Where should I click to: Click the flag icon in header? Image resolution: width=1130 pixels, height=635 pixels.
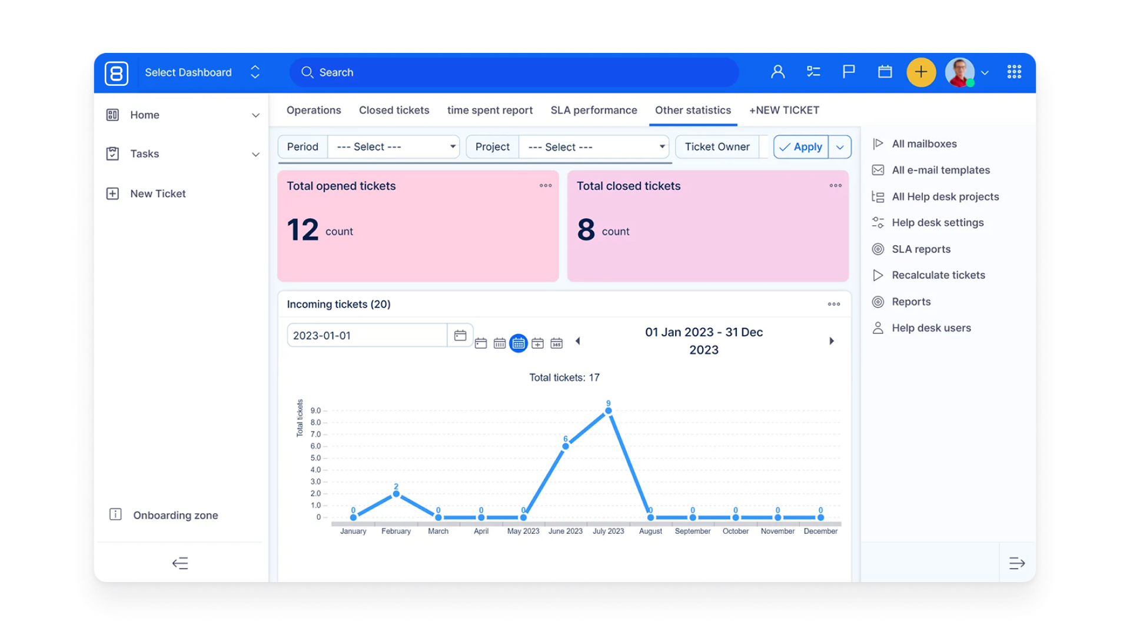[849, 72]
